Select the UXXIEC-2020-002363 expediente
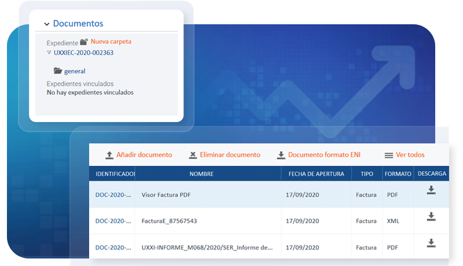The width and height of the screenshot is (463, 266). (x=83, y=53)
